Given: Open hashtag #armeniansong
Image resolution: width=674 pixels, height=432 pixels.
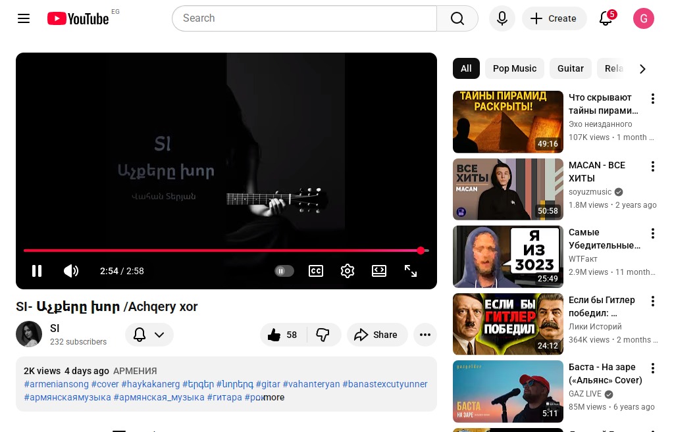Looking at the screenshot, I should (57, 385).
